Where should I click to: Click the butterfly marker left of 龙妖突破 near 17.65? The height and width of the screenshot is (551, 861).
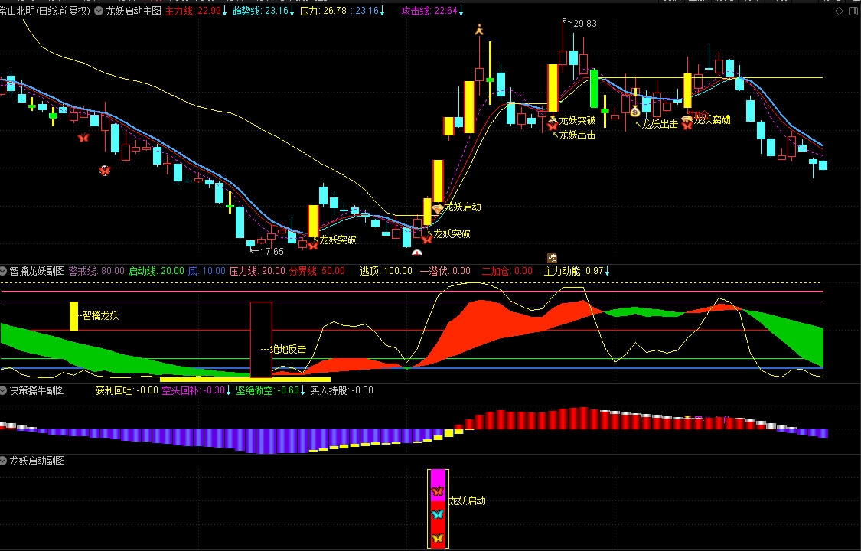312,246
